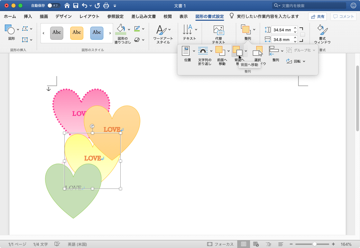Expand the 回転 dropdown arrow
The height and width of the screenshot is (248, 360).
[x=304, y=61]
